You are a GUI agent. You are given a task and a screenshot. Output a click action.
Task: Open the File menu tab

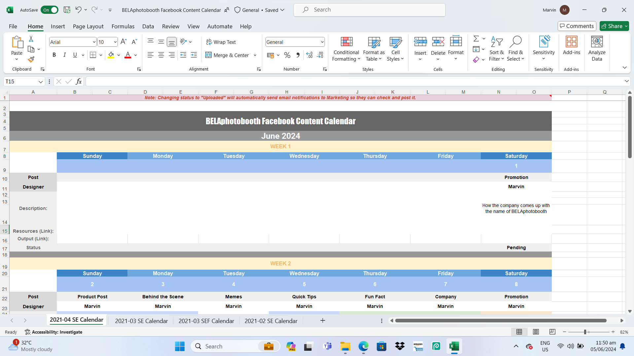pos(13,26)
